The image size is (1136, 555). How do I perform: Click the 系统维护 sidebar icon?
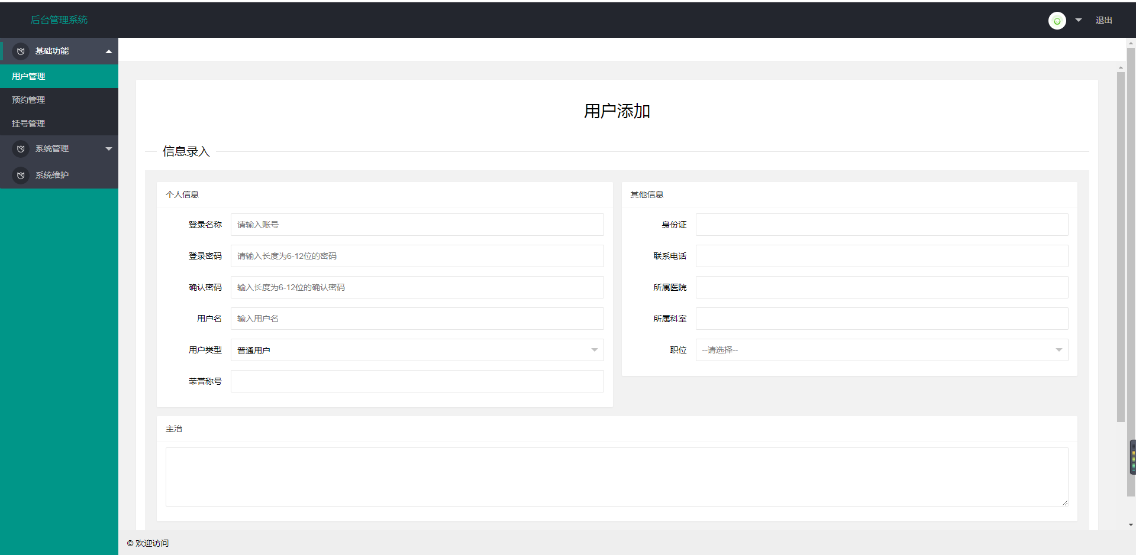(x=21, y=176)
